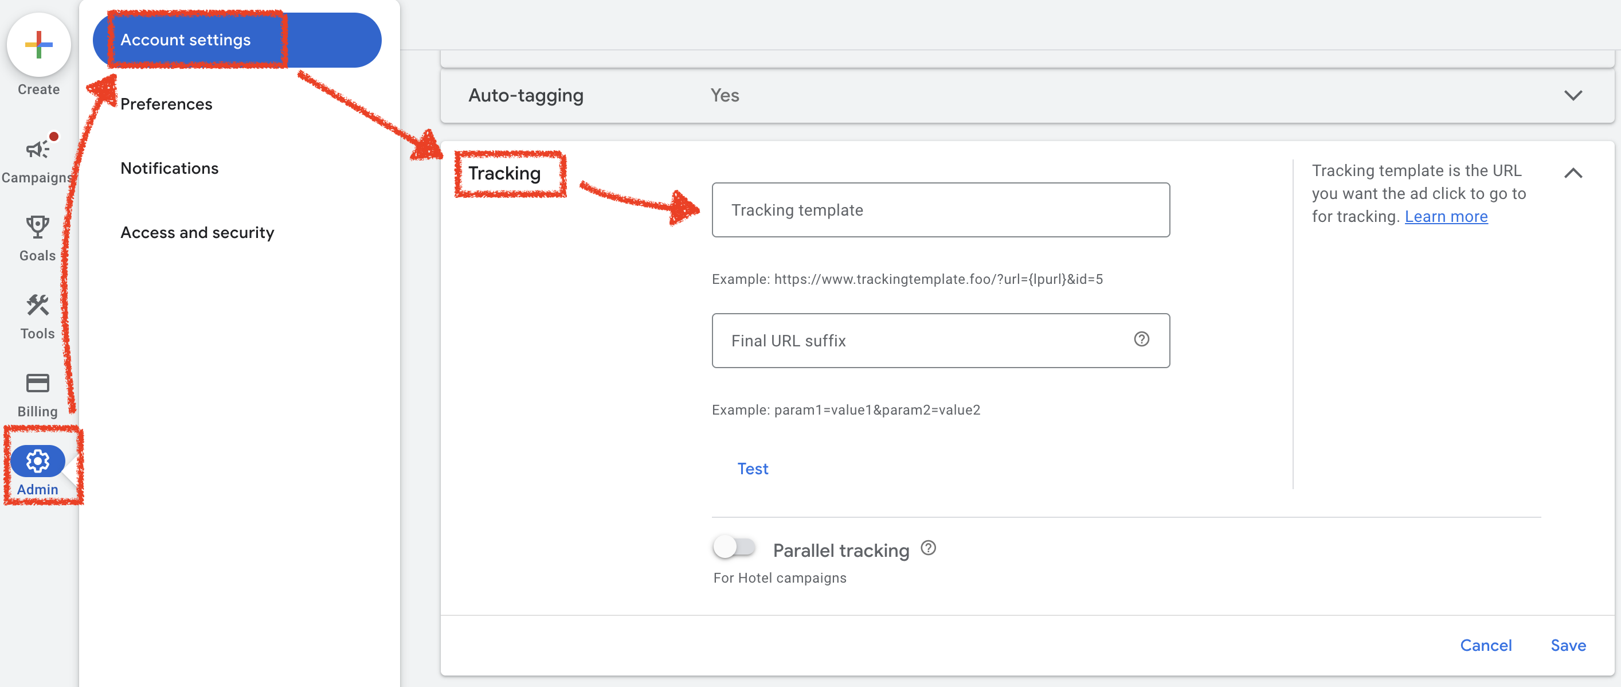Go to Notifications menu item
1621x687 pixels.
[x=169, y=168]
